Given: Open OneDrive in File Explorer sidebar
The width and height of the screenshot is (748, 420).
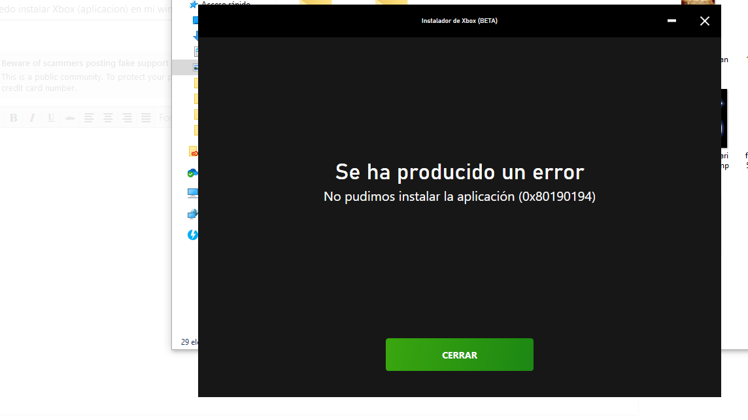Looking at the screenshot, I should tap(192, 173).
